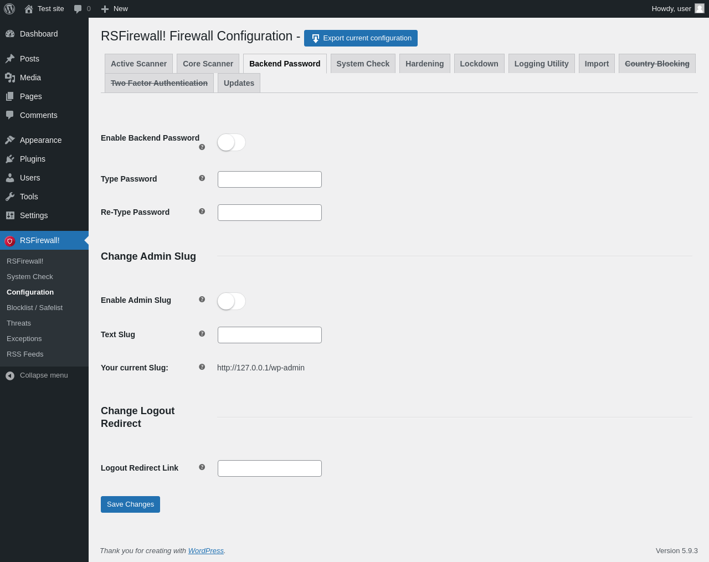Click the user avatar icon at top right
This screenshot has width=709, height=562.
pyautogui.click(x=700, y=8)
